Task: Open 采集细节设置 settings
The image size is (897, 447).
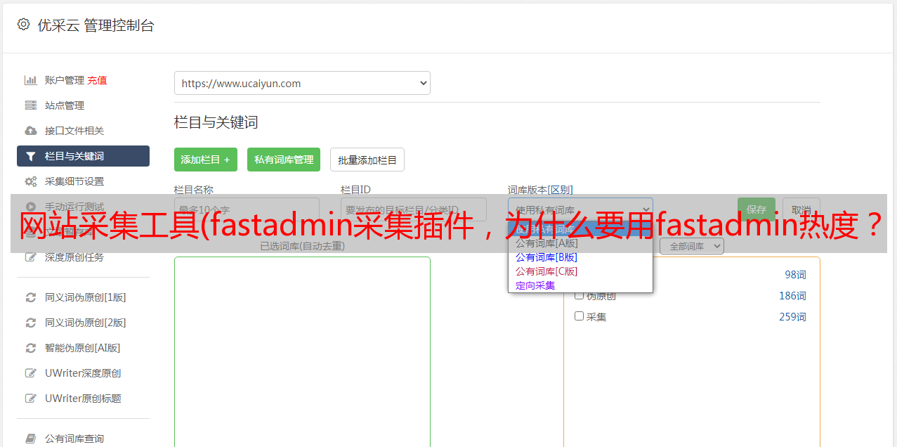Action: tap(74, 181)
